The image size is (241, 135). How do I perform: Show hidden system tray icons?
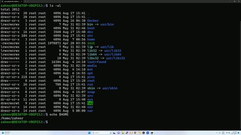coord(217,133)
